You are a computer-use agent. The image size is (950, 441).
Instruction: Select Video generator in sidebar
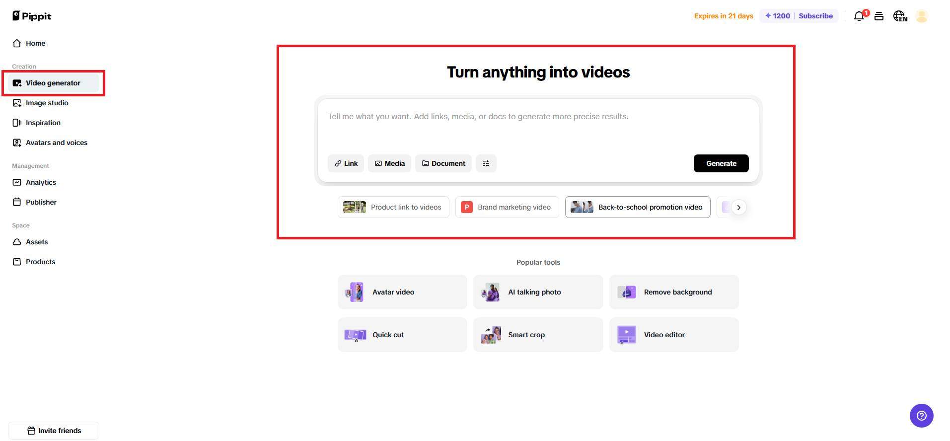click(54, 83)
